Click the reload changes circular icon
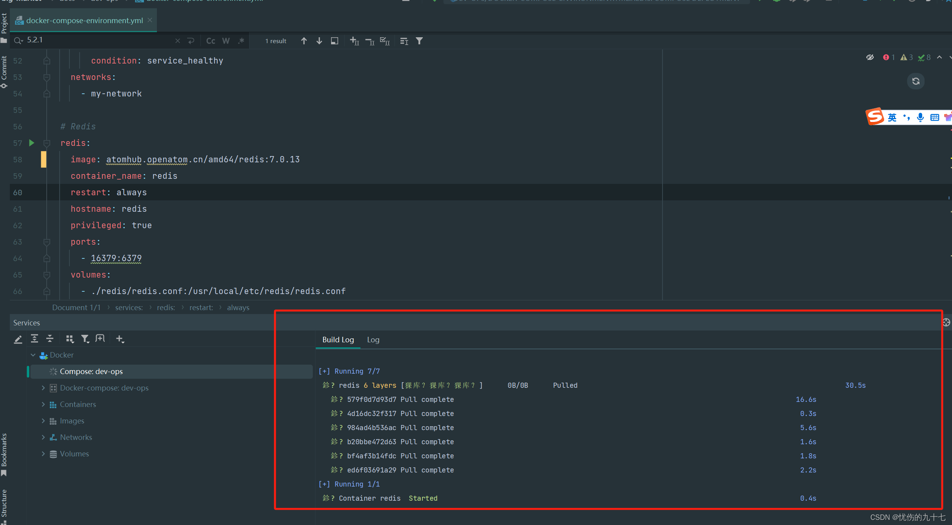The image size is (952, 525). point(916,81)
